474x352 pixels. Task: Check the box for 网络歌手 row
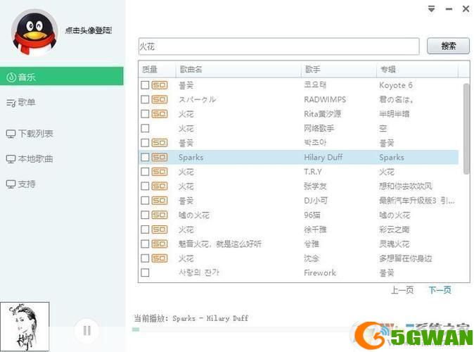(x=145, y=128)
